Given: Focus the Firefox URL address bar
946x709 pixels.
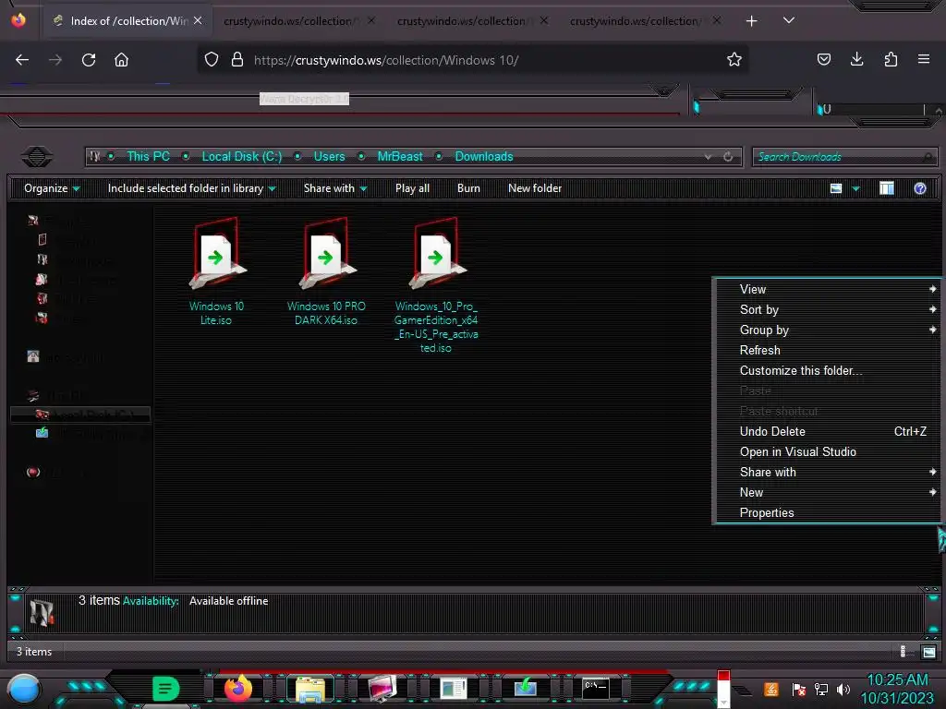Looking at the screenshot, I should pyautogui.click(x=473, y=60).
